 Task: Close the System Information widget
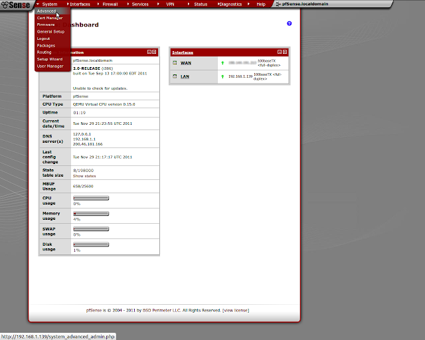pos(154,52)
